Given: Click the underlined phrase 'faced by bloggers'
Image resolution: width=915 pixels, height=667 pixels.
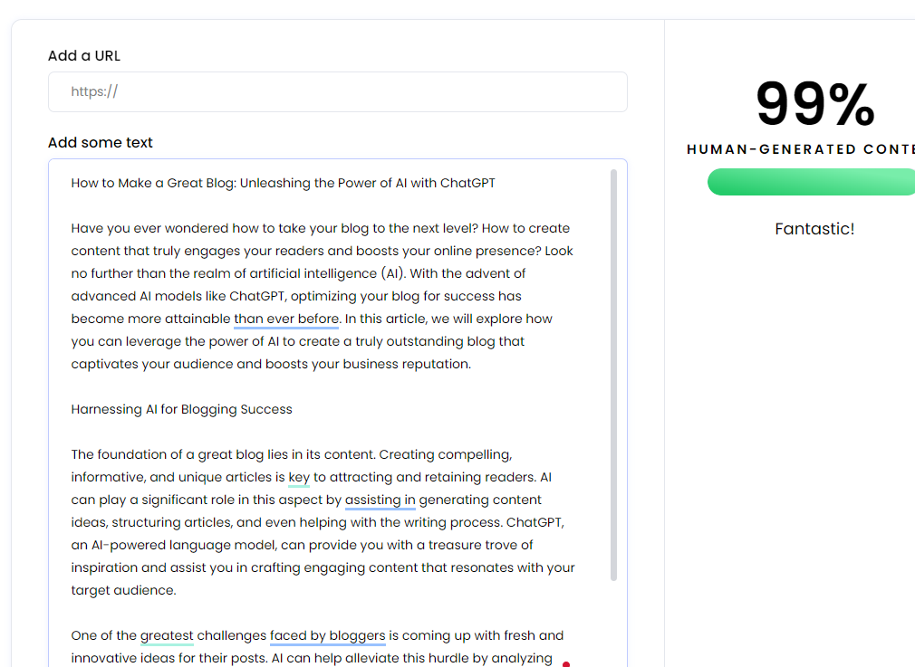Looking at the screenshot, I should point(327,635).
